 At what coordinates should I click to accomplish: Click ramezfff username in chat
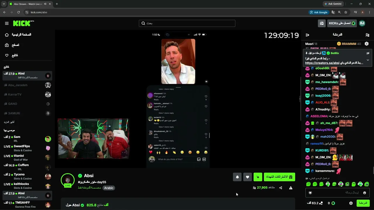[316, 143]
